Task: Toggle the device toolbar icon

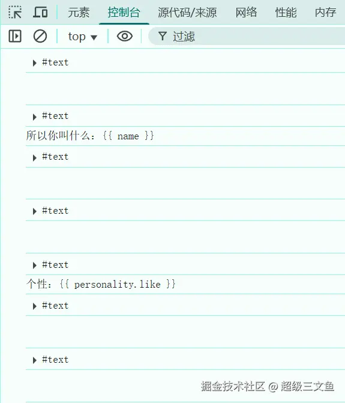Action: (x=40, y=12)
